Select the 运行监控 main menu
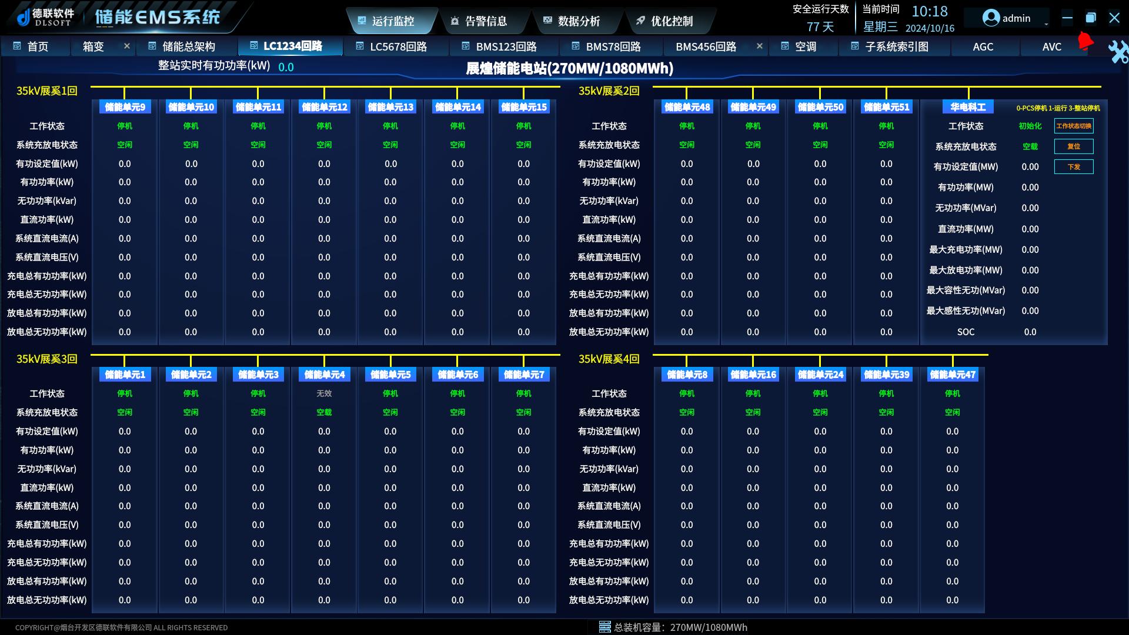 393,21
